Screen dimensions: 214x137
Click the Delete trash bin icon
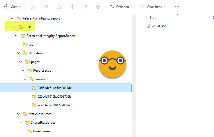click(x=98, y=7)
